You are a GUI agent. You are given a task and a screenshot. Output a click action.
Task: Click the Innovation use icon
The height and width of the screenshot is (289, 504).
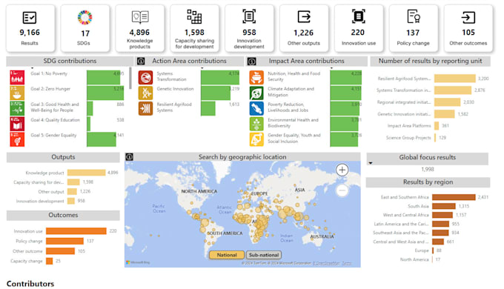[359, 16]
